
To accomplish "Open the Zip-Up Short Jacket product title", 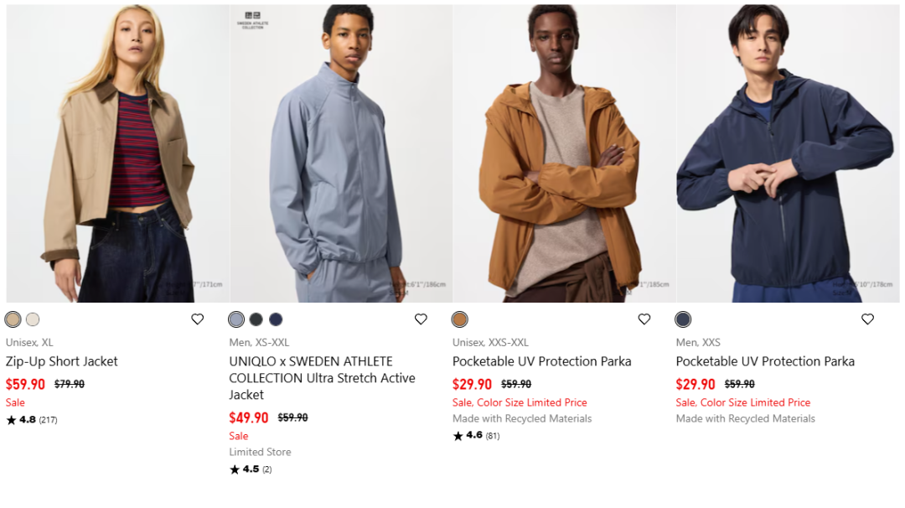I will coord(62,361).
